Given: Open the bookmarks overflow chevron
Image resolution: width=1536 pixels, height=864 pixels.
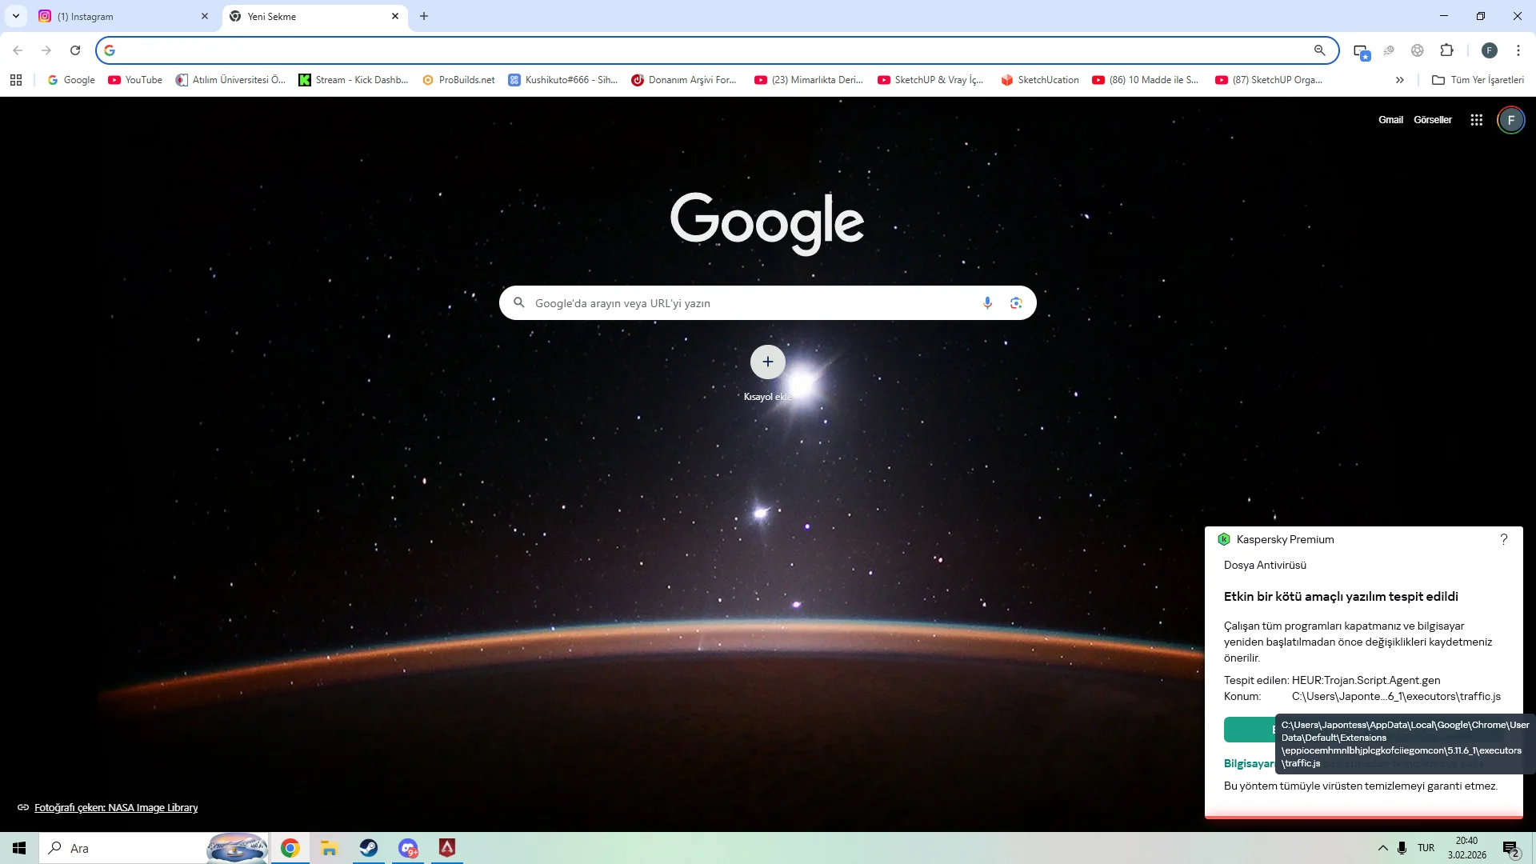Looking at the screenshot, I should 1399,80.
